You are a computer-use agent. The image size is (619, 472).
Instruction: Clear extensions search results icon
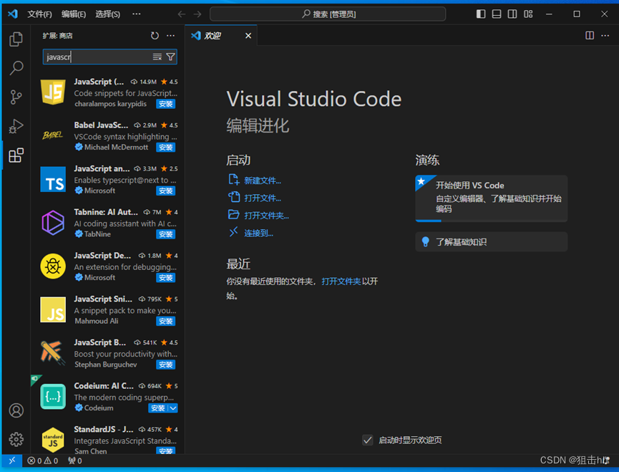[157, 57]
